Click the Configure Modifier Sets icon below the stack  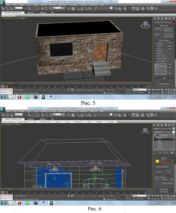pyautogui.click(x=172, y=153)
